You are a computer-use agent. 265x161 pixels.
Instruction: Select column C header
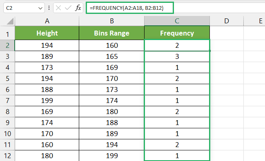(177, 21)
